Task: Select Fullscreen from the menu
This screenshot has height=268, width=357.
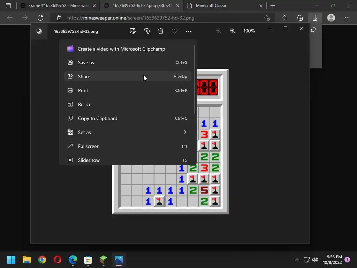Action: tap(128, 146)
